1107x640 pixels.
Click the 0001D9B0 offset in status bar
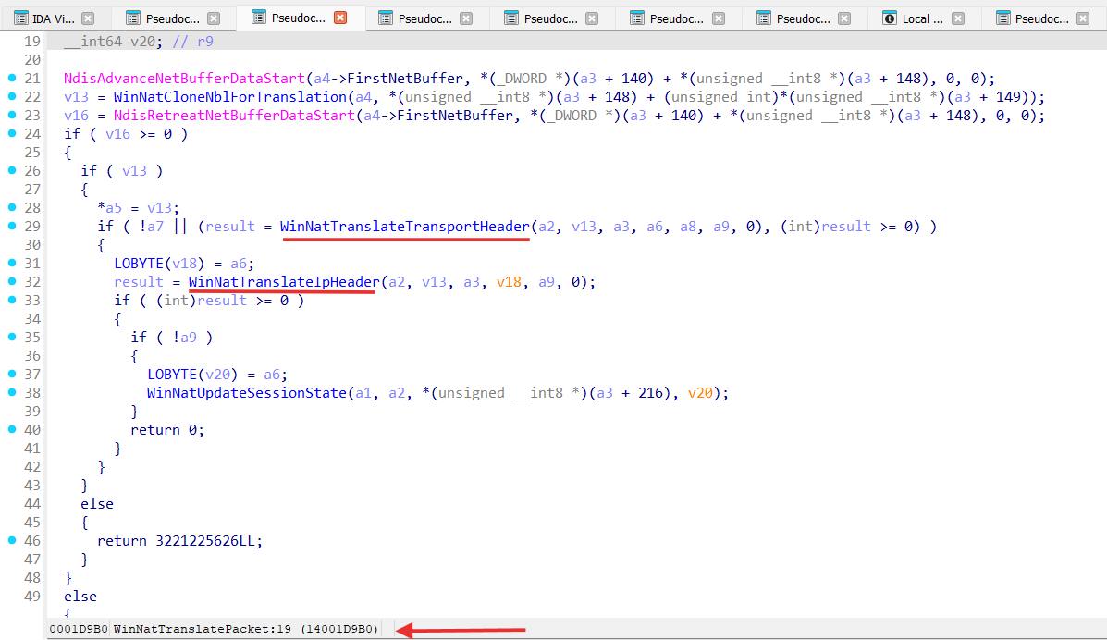click(79, 629)
